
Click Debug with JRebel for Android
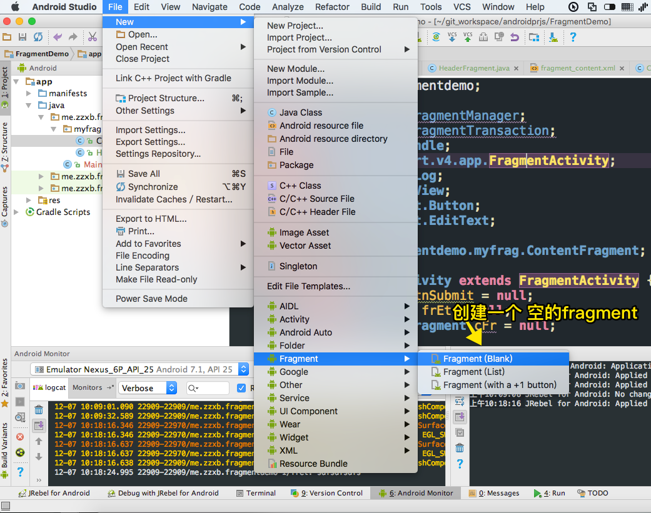tap(163, 493)
